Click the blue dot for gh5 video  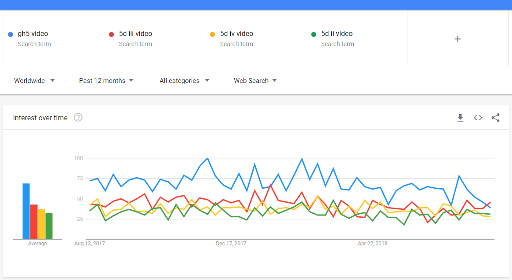[x=11, y=34]
